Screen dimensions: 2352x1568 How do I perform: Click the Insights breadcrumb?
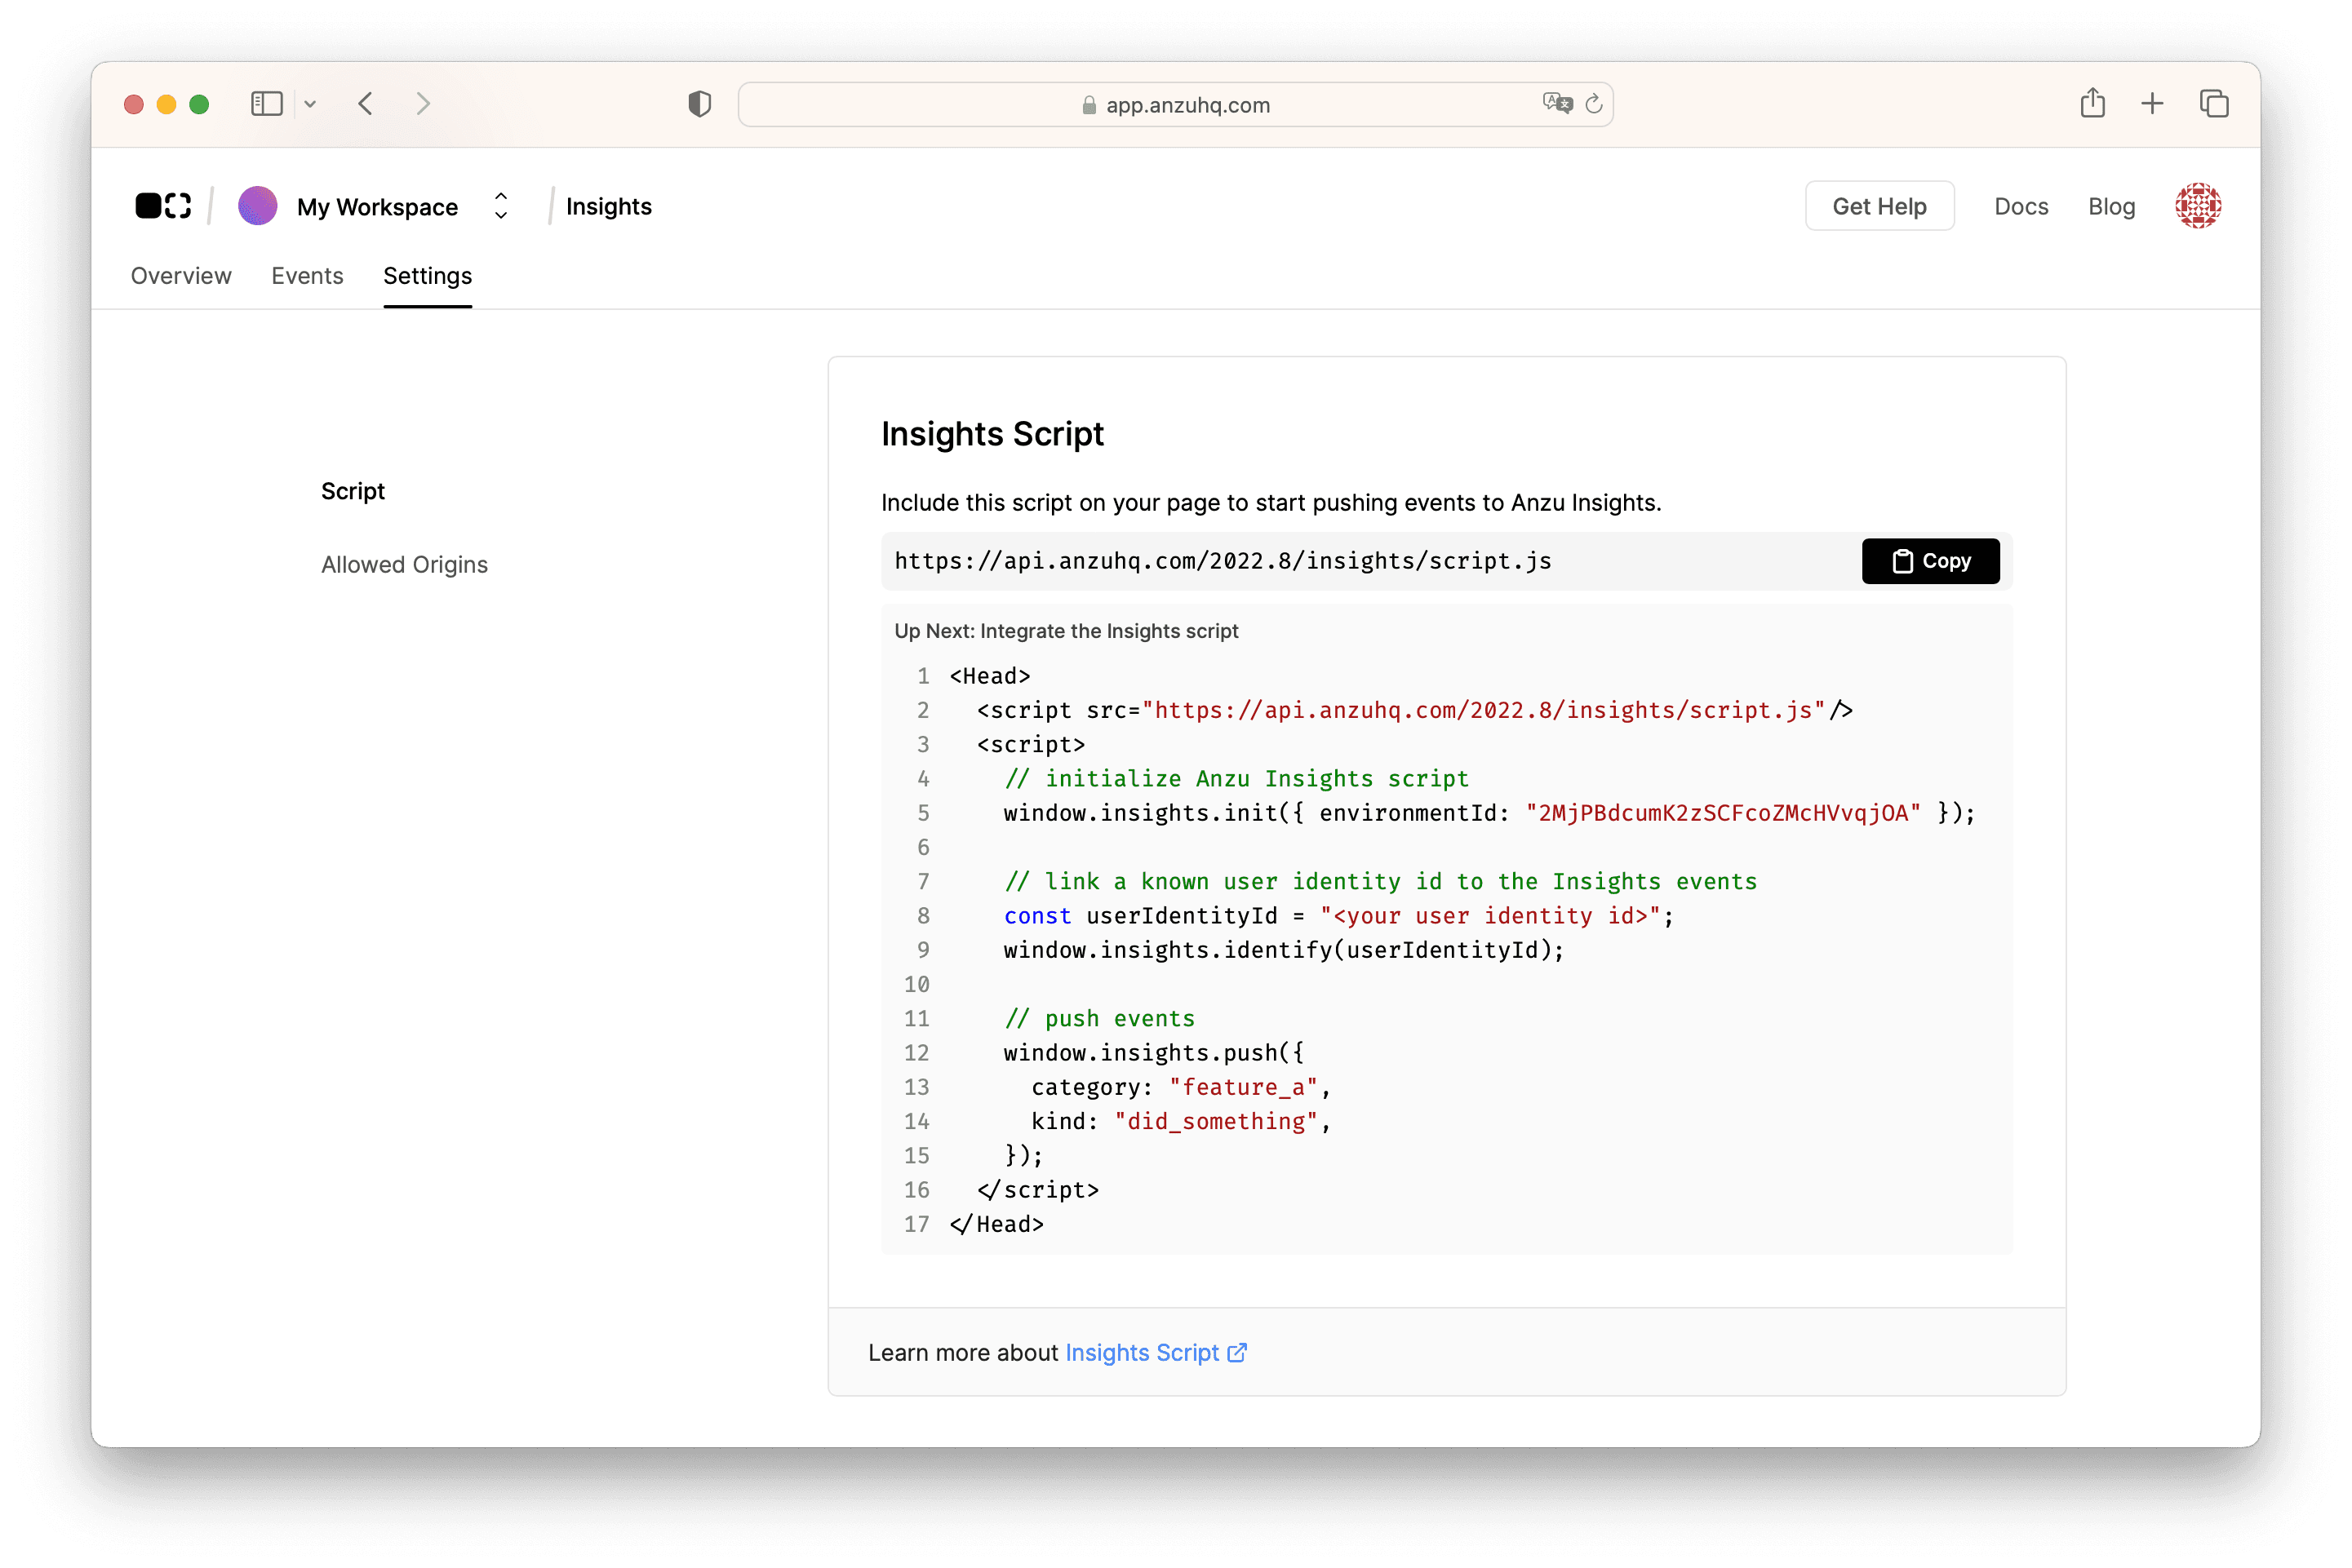608,206
